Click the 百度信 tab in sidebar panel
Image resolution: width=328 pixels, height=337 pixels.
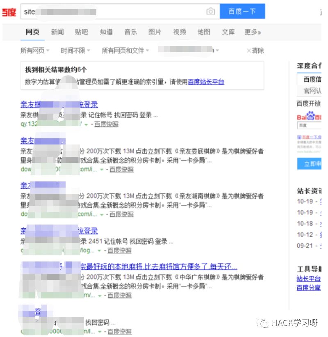(x=310, y=79)
